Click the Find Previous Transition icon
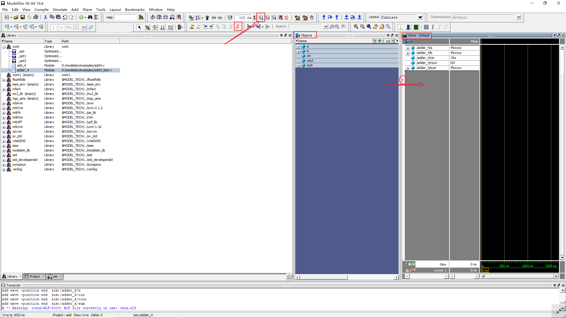Viewport: 566px width, 318px height. coord(206,27)
